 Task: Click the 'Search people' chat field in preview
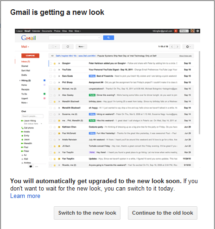point(32,116)
